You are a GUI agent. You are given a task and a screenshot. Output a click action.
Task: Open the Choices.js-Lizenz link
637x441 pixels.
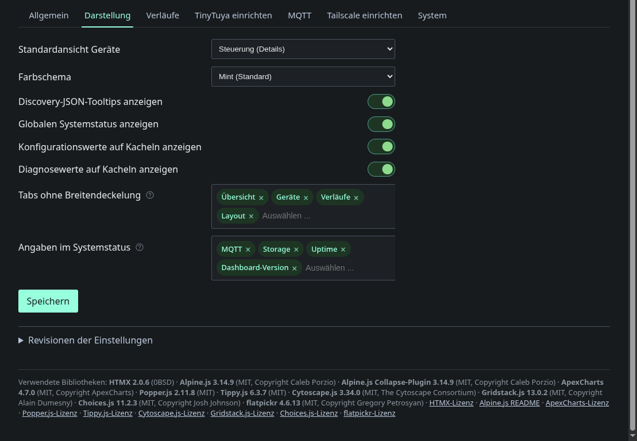(309, 413)
